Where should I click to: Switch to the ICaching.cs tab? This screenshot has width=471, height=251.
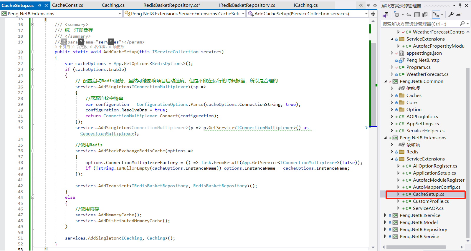click(x=306, y=5)
